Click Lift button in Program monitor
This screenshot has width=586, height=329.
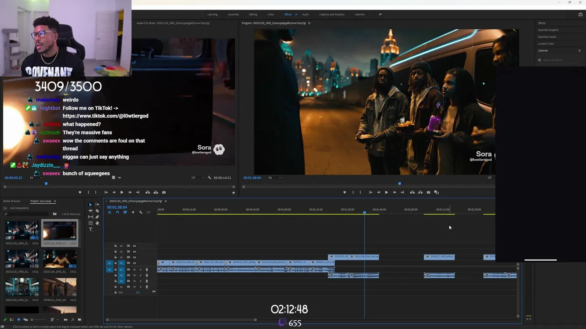412,192
